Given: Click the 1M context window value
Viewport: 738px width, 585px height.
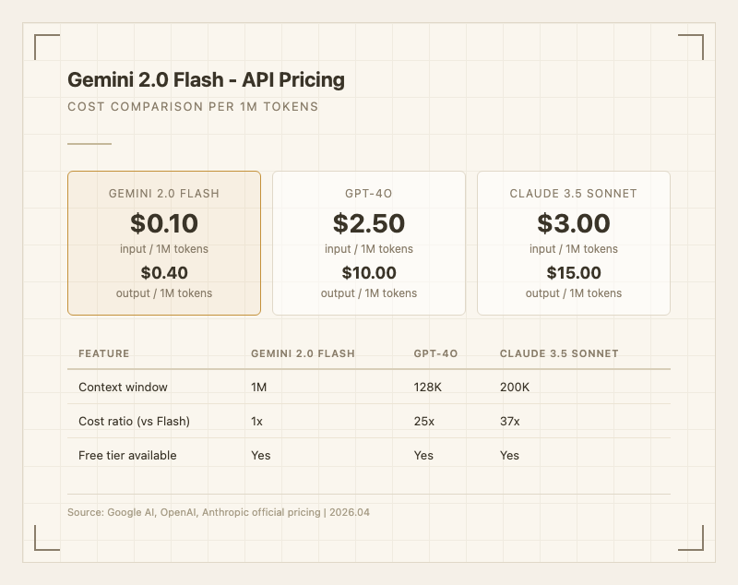Looking at the screenshot, I should tap(259, 388).
